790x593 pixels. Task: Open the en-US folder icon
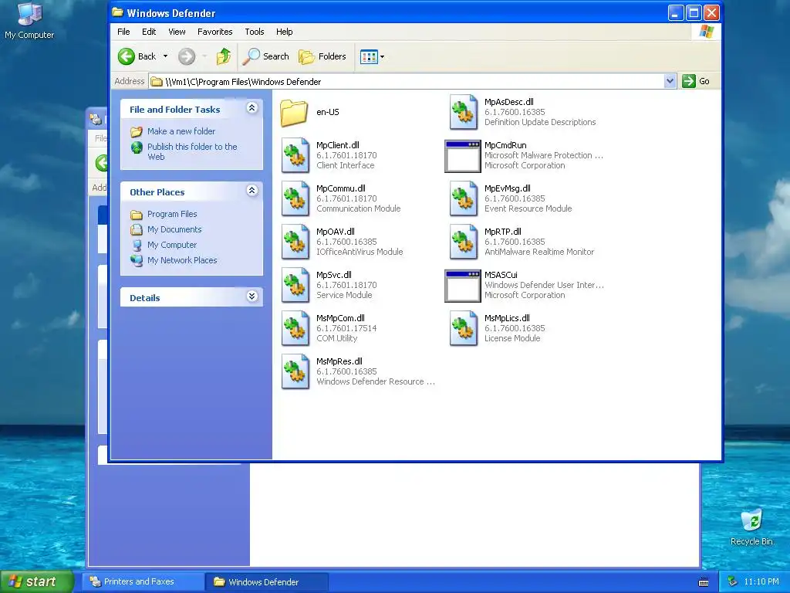[294, 112]
